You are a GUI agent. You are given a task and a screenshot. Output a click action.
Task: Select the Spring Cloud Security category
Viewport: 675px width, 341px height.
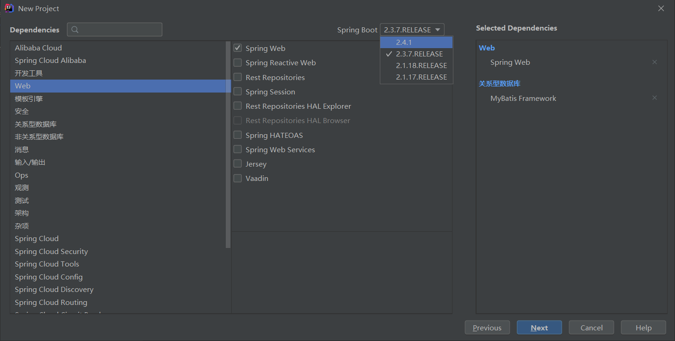51,251
